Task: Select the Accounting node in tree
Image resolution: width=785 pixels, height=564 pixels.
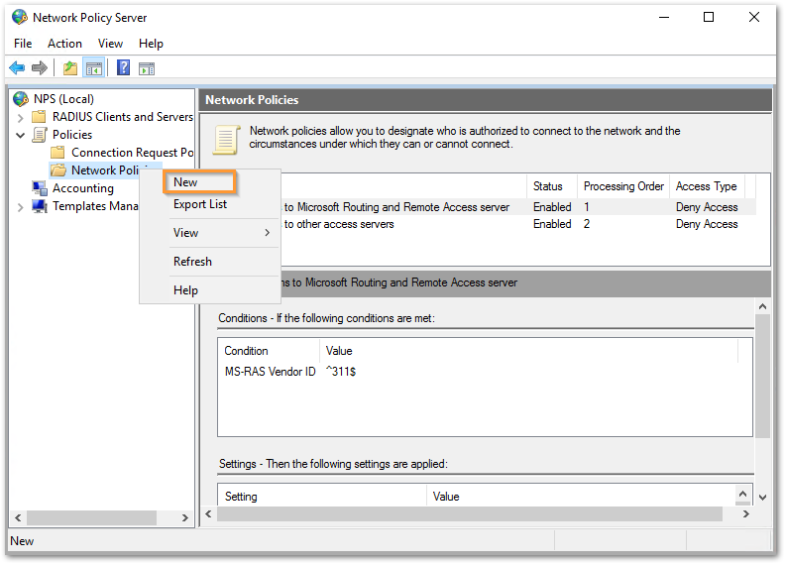Action: click(x=82, y=188)
